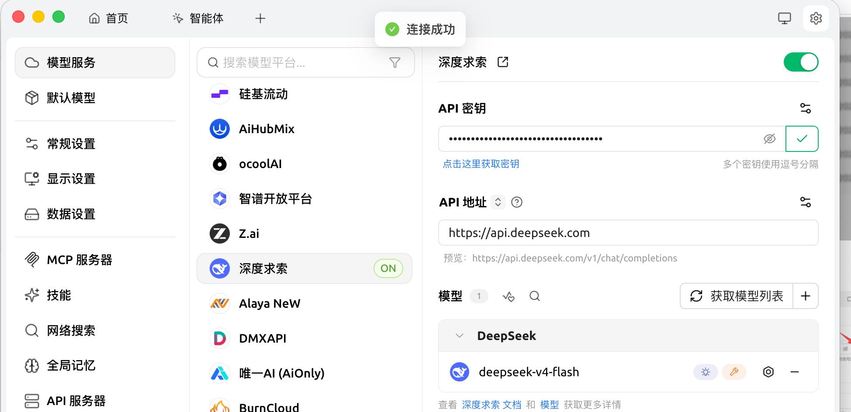This screenshot has width=851, height=412.
Task: Click the deepseek-v4-flash tools wrench tag
Action: 734,372
